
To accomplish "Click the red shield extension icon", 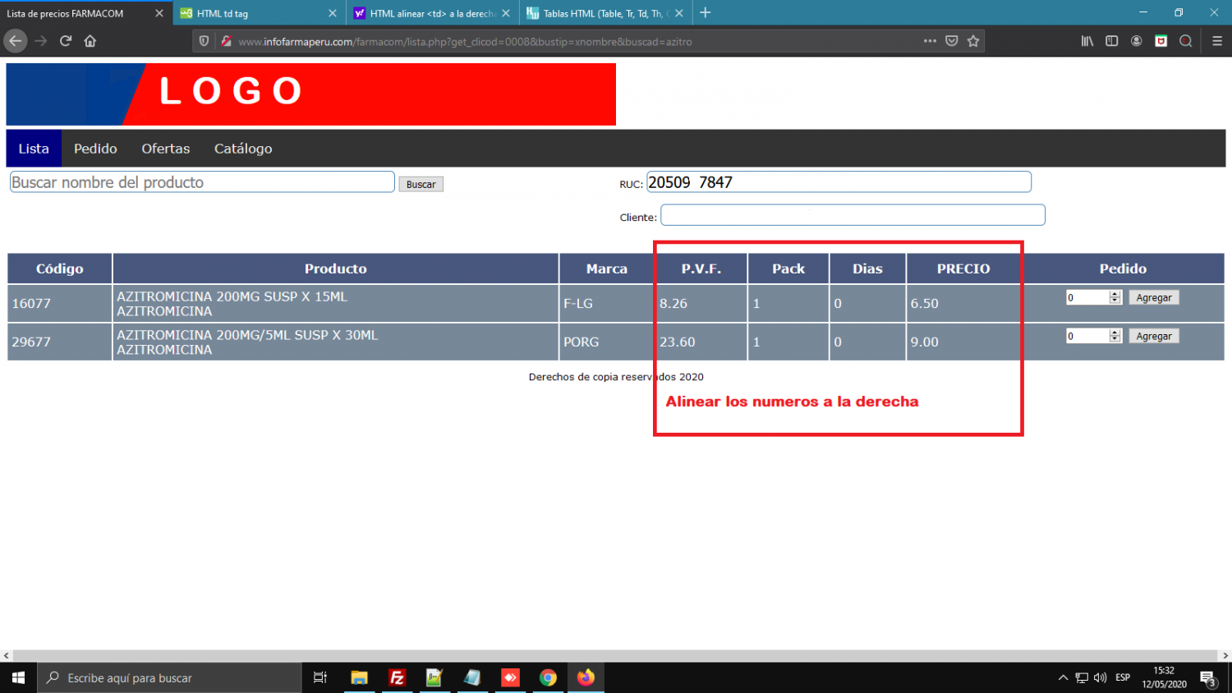I will 1161,41.
